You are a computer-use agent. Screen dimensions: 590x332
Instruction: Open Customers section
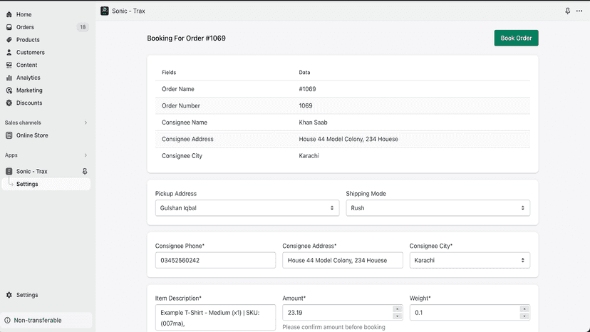pos(31,52)
